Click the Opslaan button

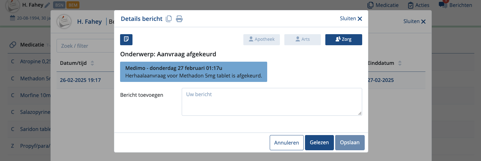tap(349, 142)
